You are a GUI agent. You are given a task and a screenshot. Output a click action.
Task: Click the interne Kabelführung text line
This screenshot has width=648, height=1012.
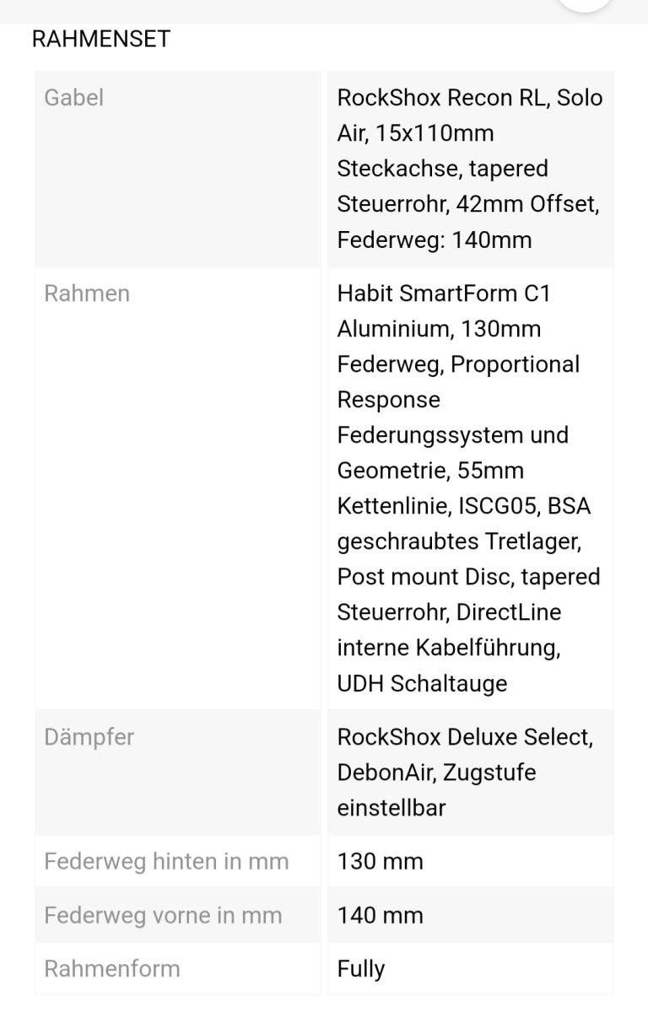[449, 648]
